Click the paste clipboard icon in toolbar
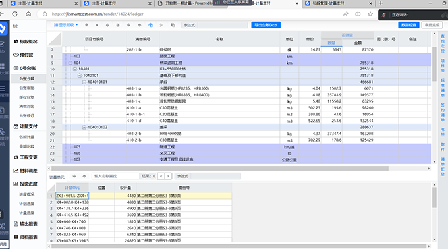 (173, 25)
